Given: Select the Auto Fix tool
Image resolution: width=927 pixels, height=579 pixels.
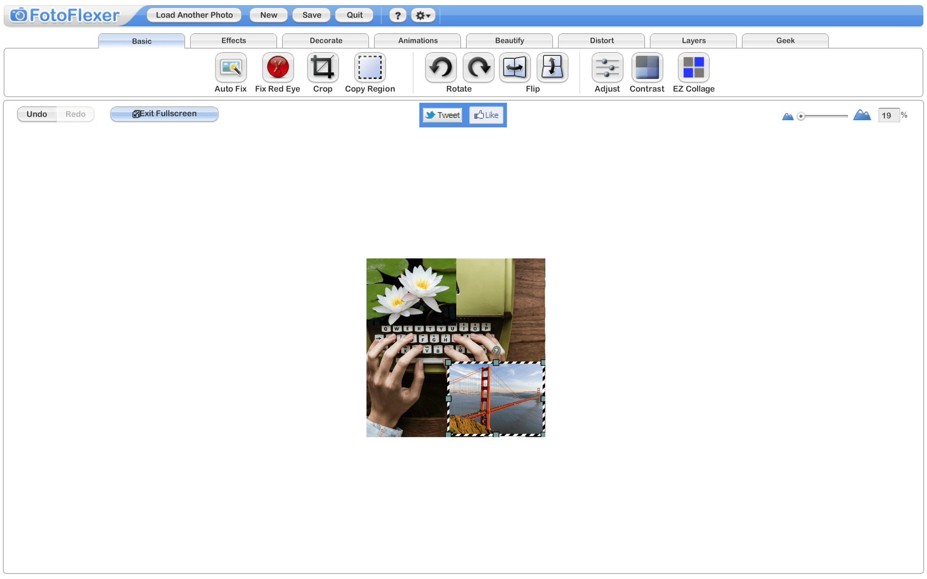Looking at the screenshot, I should (231, 67).
